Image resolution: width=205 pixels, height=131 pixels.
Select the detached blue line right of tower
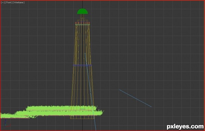tap(135, 98)
